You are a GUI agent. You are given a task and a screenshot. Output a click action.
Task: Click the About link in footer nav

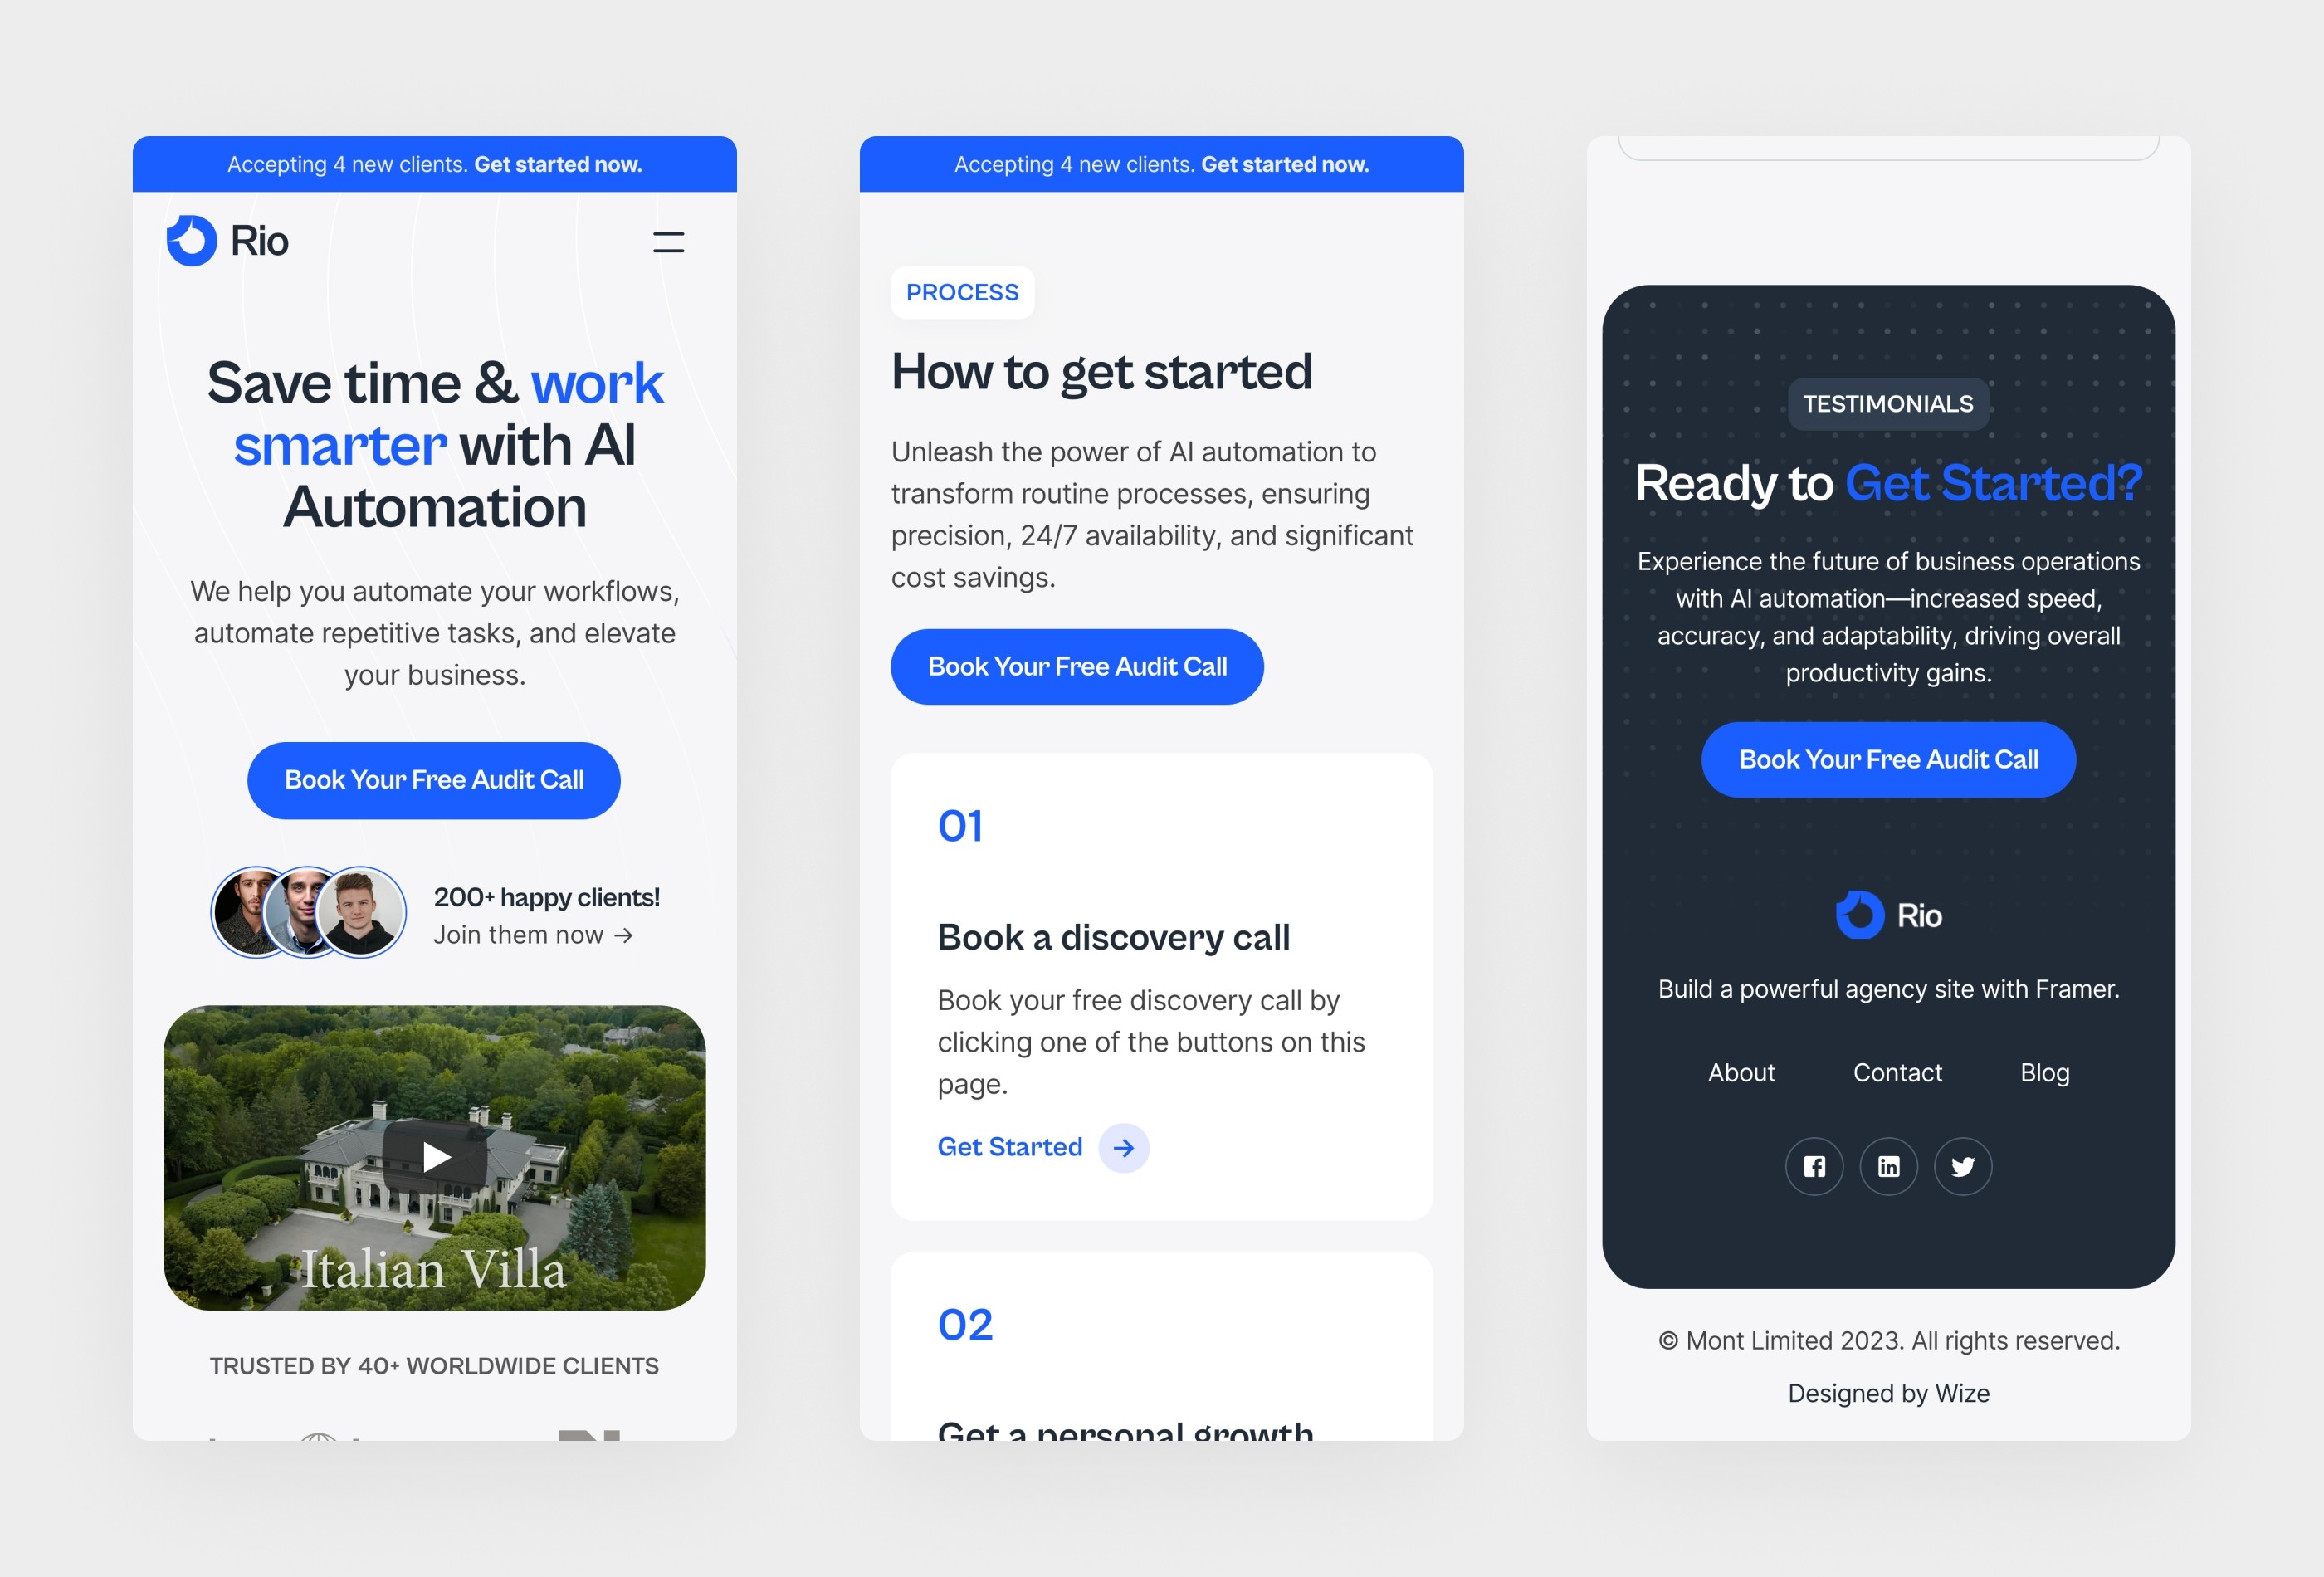(1741, 1072)
